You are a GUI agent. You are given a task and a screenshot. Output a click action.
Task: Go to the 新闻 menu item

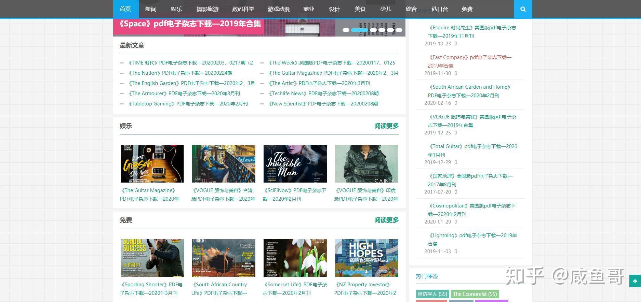(151, 9)
